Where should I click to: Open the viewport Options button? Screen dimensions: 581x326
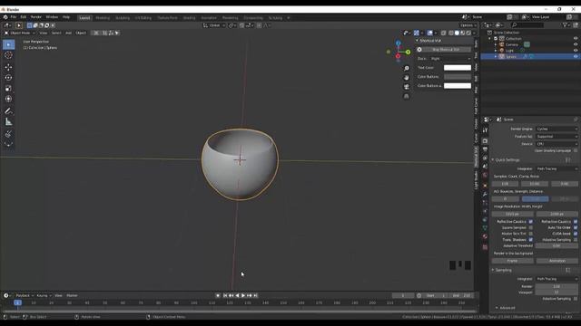click(x=468, y=25)
